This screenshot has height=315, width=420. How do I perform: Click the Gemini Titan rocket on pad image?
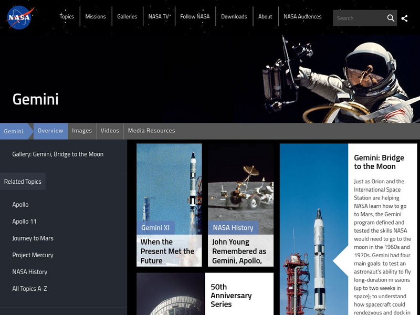click(314, 229)
